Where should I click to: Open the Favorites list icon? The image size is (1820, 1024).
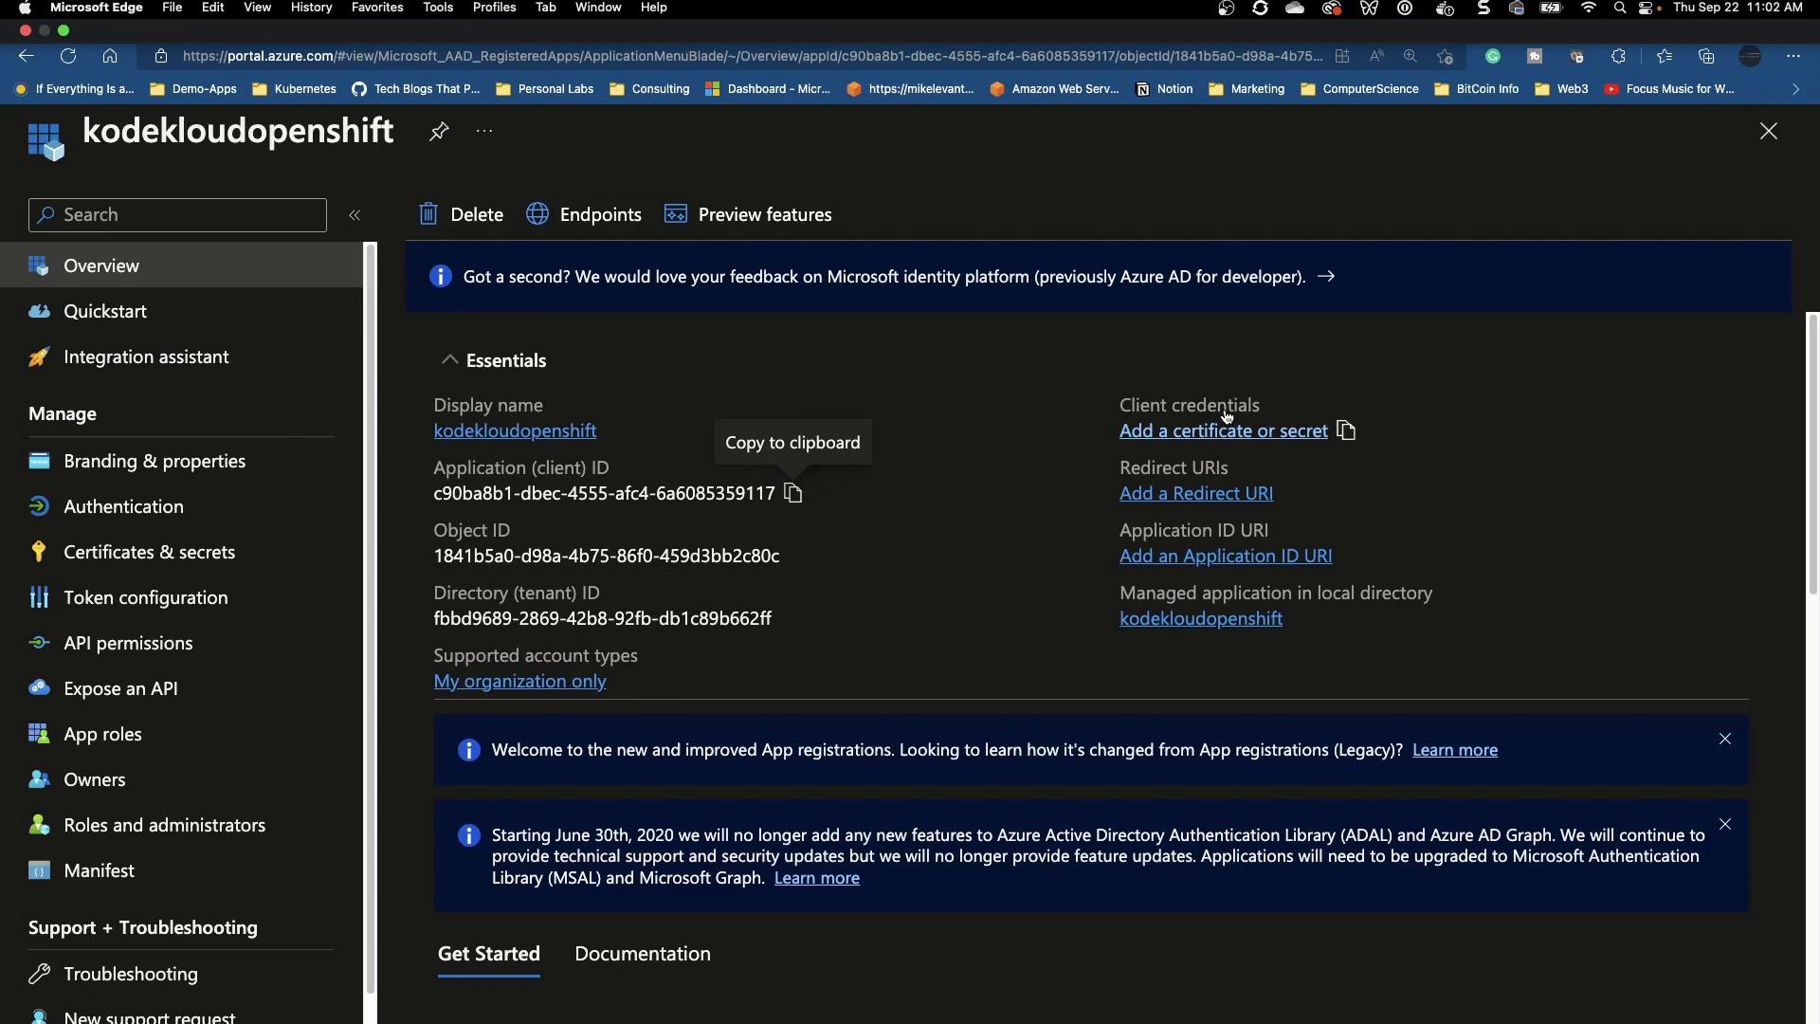tap(1664, 56)
